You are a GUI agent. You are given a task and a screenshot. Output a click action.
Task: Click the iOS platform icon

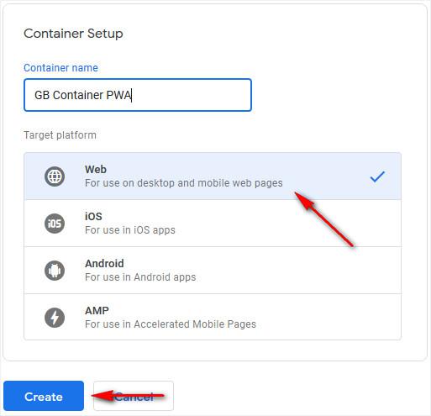click(55, 224)
